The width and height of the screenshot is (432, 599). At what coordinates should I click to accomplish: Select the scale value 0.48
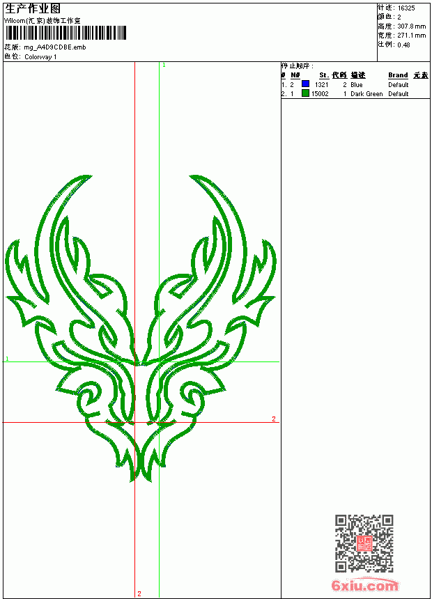403,45
